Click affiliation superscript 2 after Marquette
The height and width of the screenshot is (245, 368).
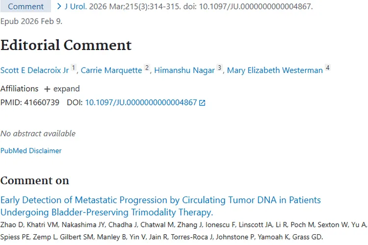[x=147, y=68]
